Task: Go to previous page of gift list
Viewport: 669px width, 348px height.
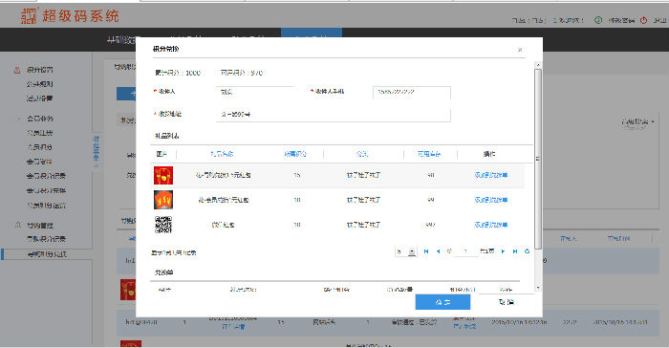Action: (438, 251)
